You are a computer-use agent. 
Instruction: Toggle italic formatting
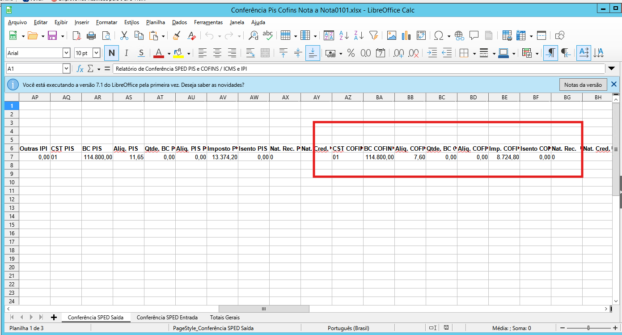[126, 53]
